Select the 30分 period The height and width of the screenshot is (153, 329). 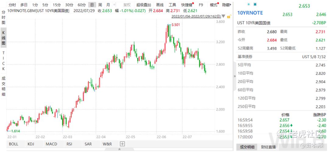tap(69, 5)
